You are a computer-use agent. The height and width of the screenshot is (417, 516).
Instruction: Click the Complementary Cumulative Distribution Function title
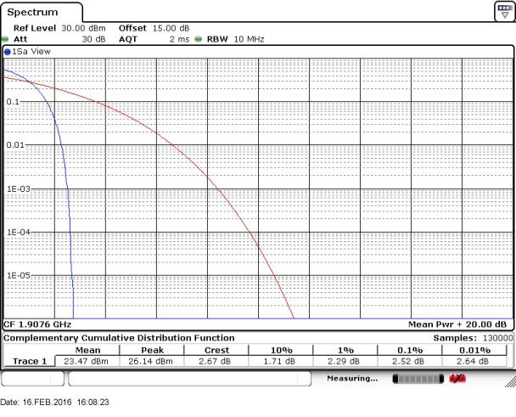pyautogui.click(x=119, y=338)
